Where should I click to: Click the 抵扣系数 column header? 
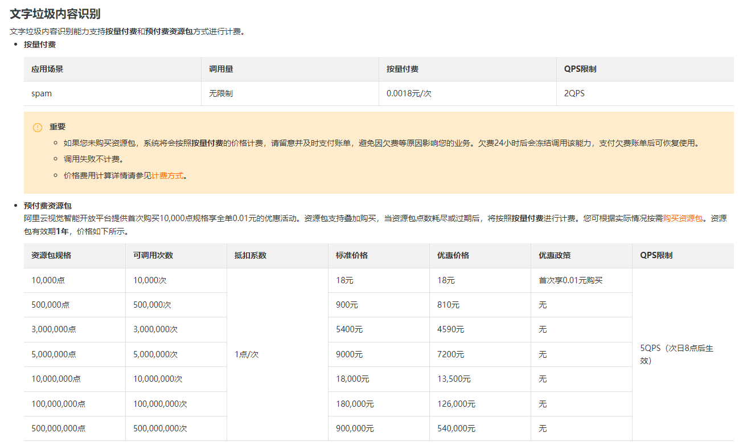[x=278, y=255]
